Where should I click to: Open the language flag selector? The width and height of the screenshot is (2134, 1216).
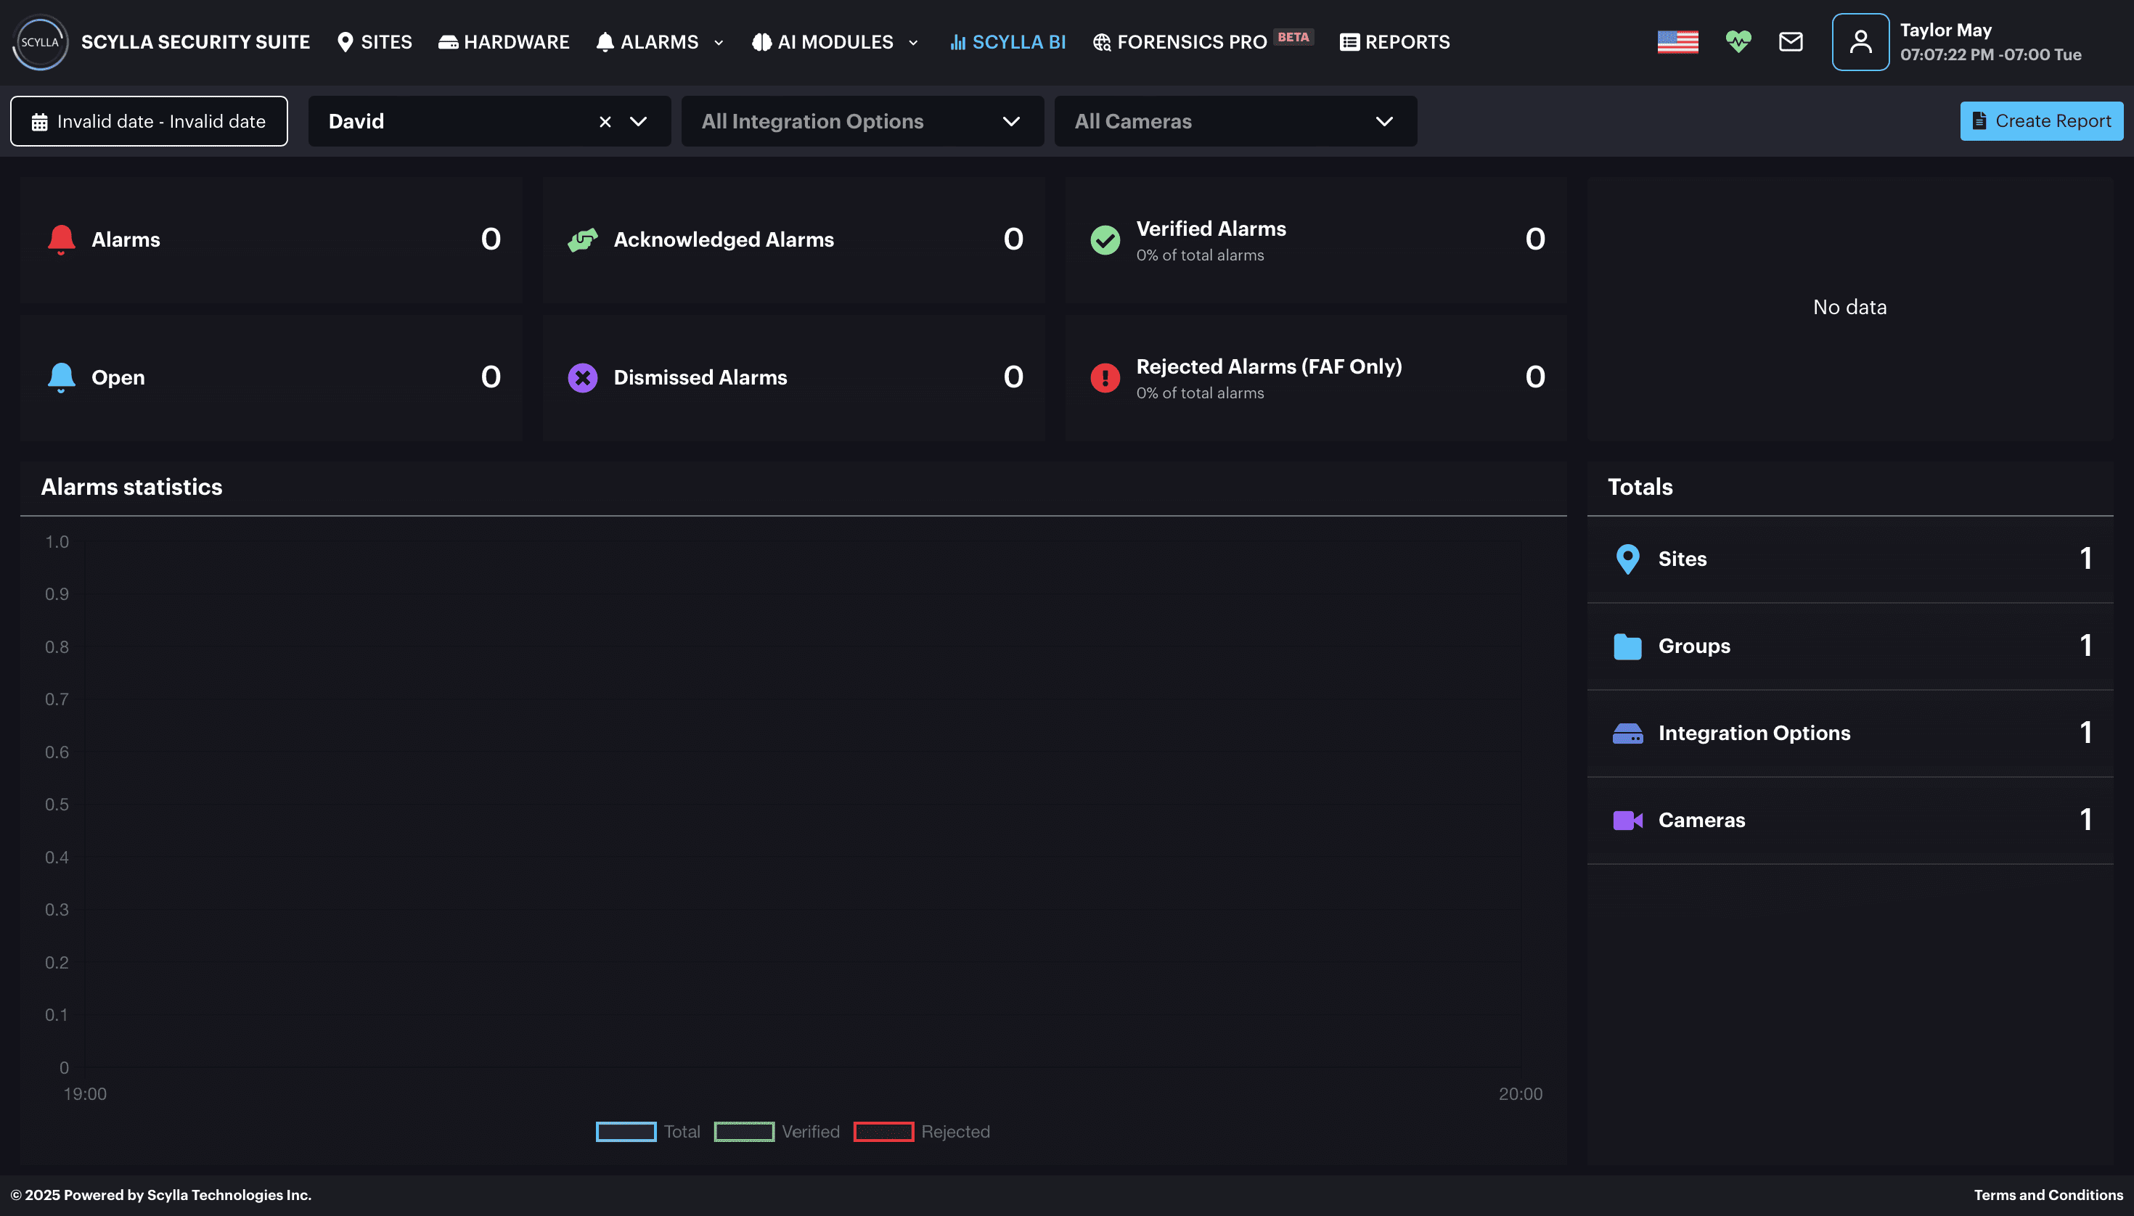coord(1677,42)
